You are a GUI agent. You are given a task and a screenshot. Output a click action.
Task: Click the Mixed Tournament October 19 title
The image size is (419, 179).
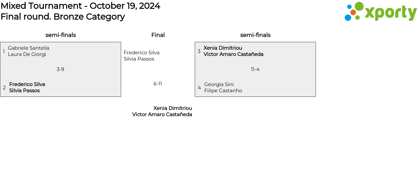81,6
